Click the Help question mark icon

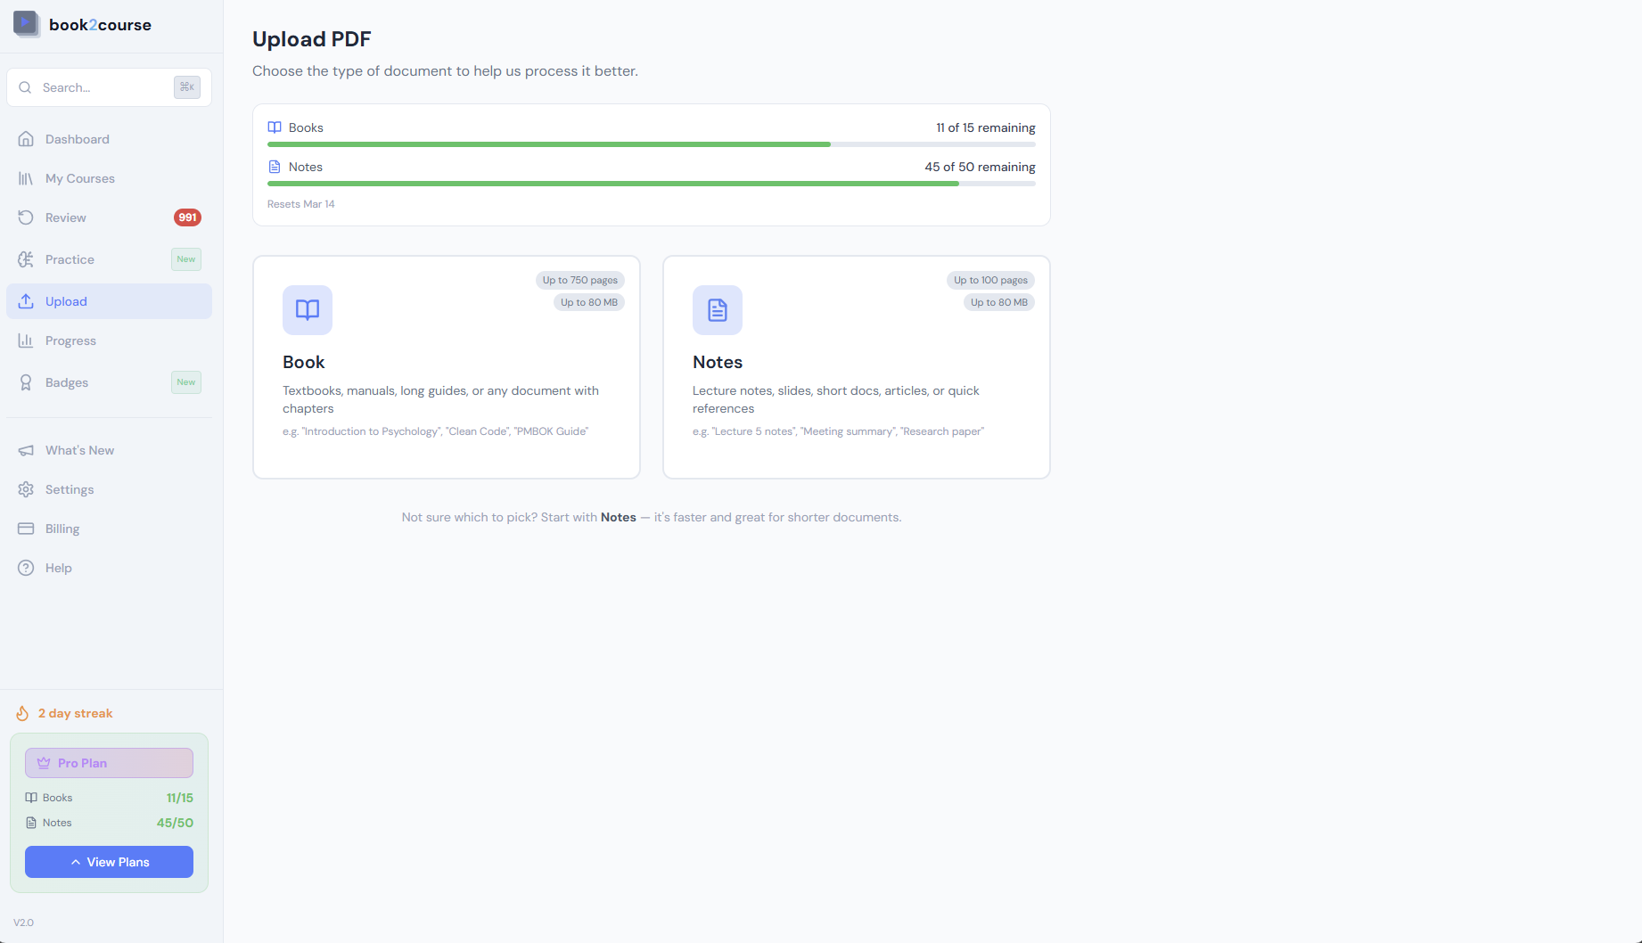point(27,568)
